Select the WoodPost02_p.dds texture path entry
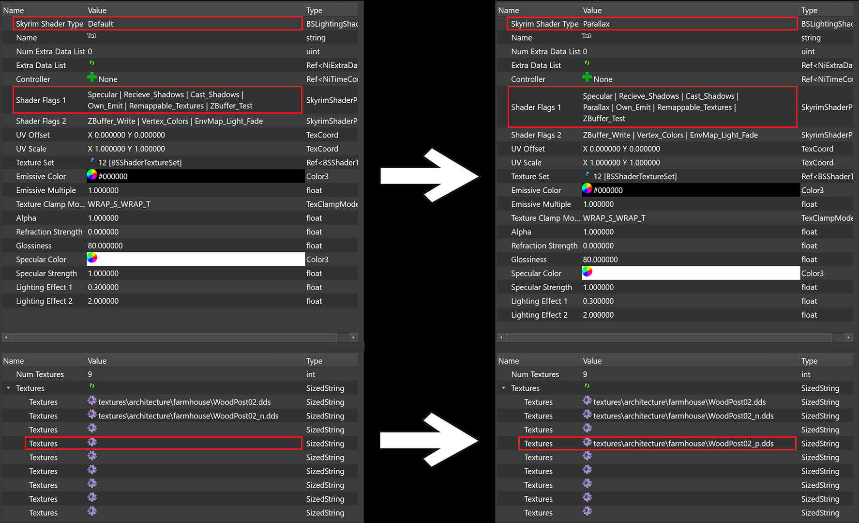The image size is (859, 523). pyautogui.click(x=683, y=444)
